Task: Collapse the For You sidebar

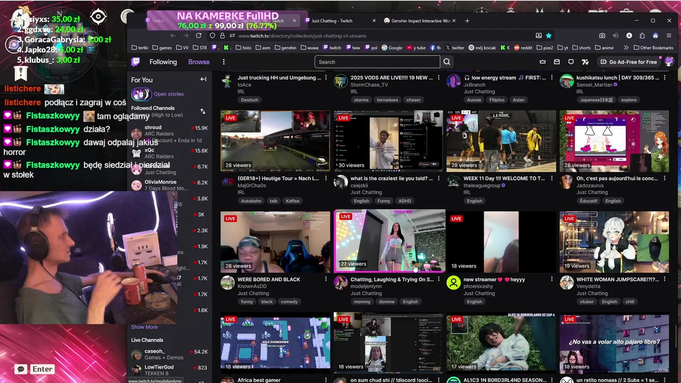Action: 203,79
